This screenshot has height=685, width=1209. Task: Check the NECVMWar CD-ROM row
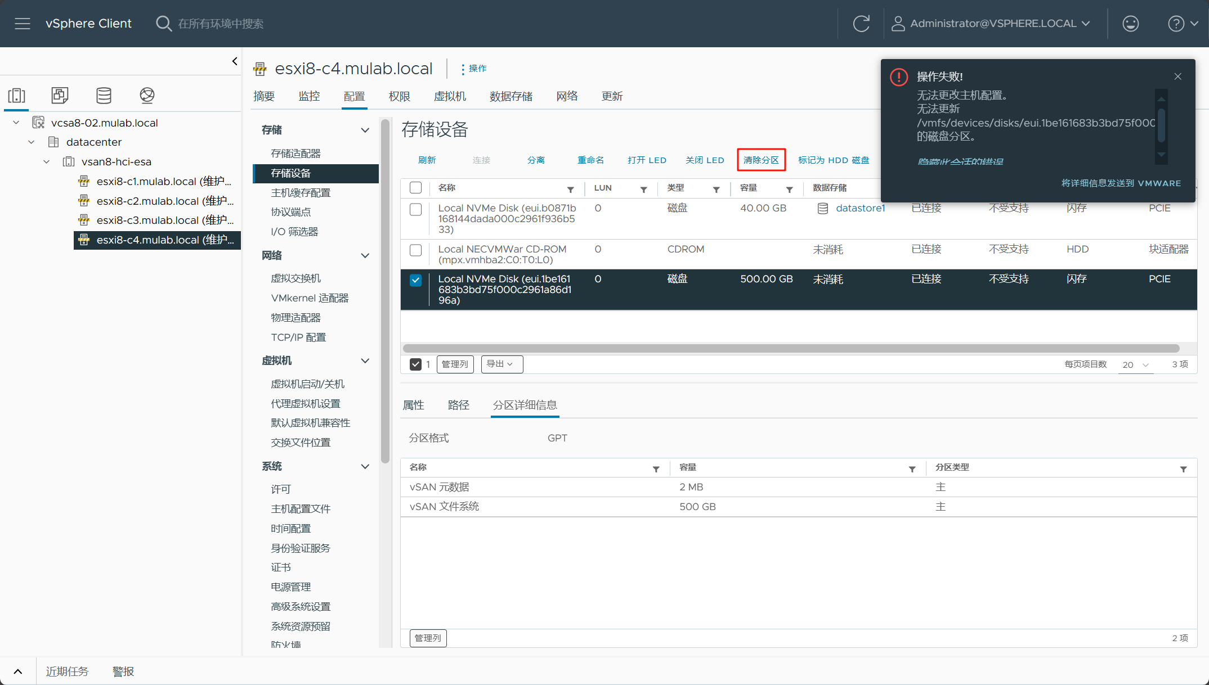(415, 250)
